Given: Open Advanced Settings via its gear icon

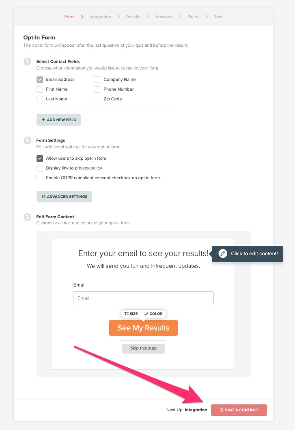Looking at the screenshot, I should tap(43, 196).
